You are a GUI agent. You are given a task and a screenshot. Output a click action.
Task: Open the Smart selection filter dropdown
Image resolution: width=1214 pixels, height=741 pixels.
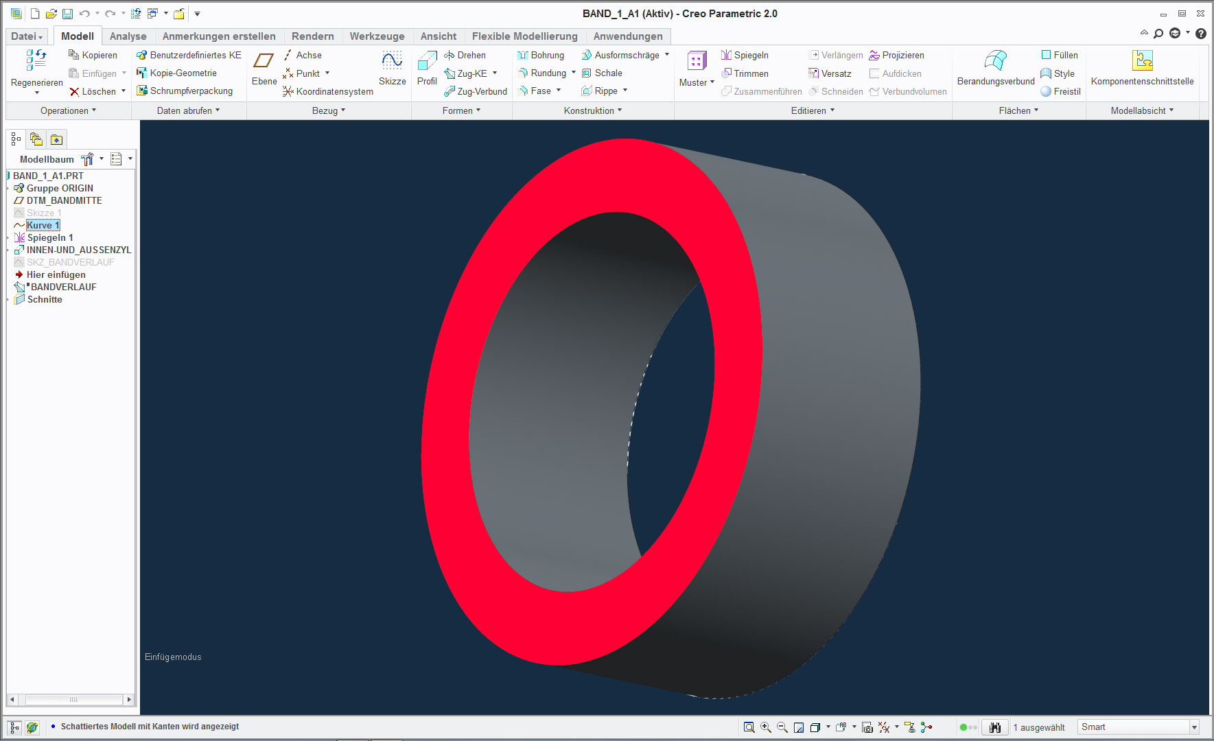(x=1194, y=727)
